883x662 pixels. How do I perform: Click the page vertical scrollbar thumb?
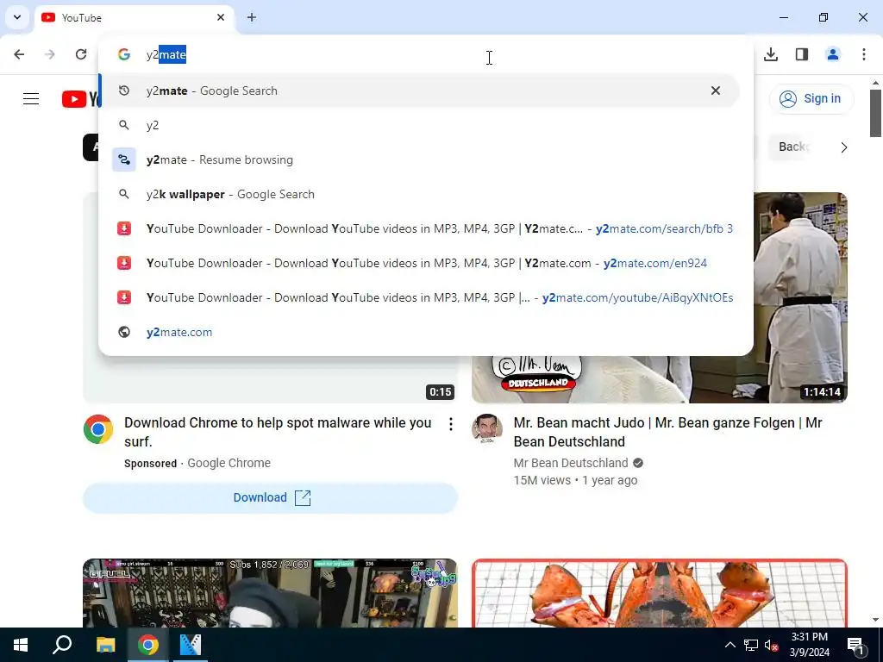(875, 113)
